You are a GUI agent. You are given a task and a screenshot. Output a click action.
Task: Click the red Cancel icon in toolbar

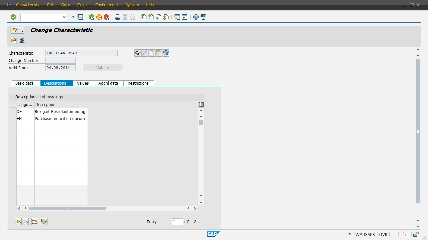coord(106,17)
